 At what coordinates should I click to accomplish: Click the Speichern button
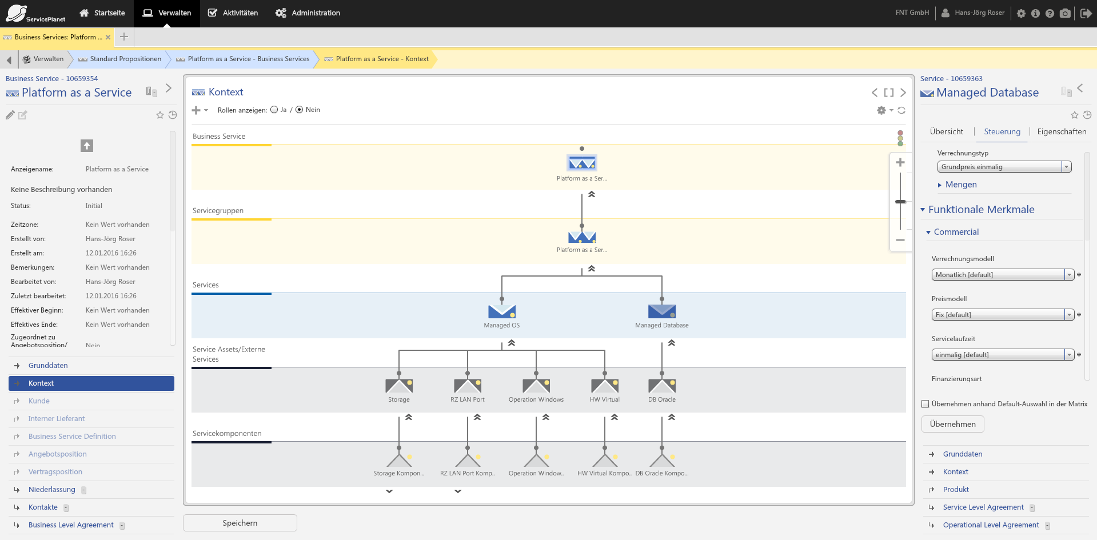[240, 522]
